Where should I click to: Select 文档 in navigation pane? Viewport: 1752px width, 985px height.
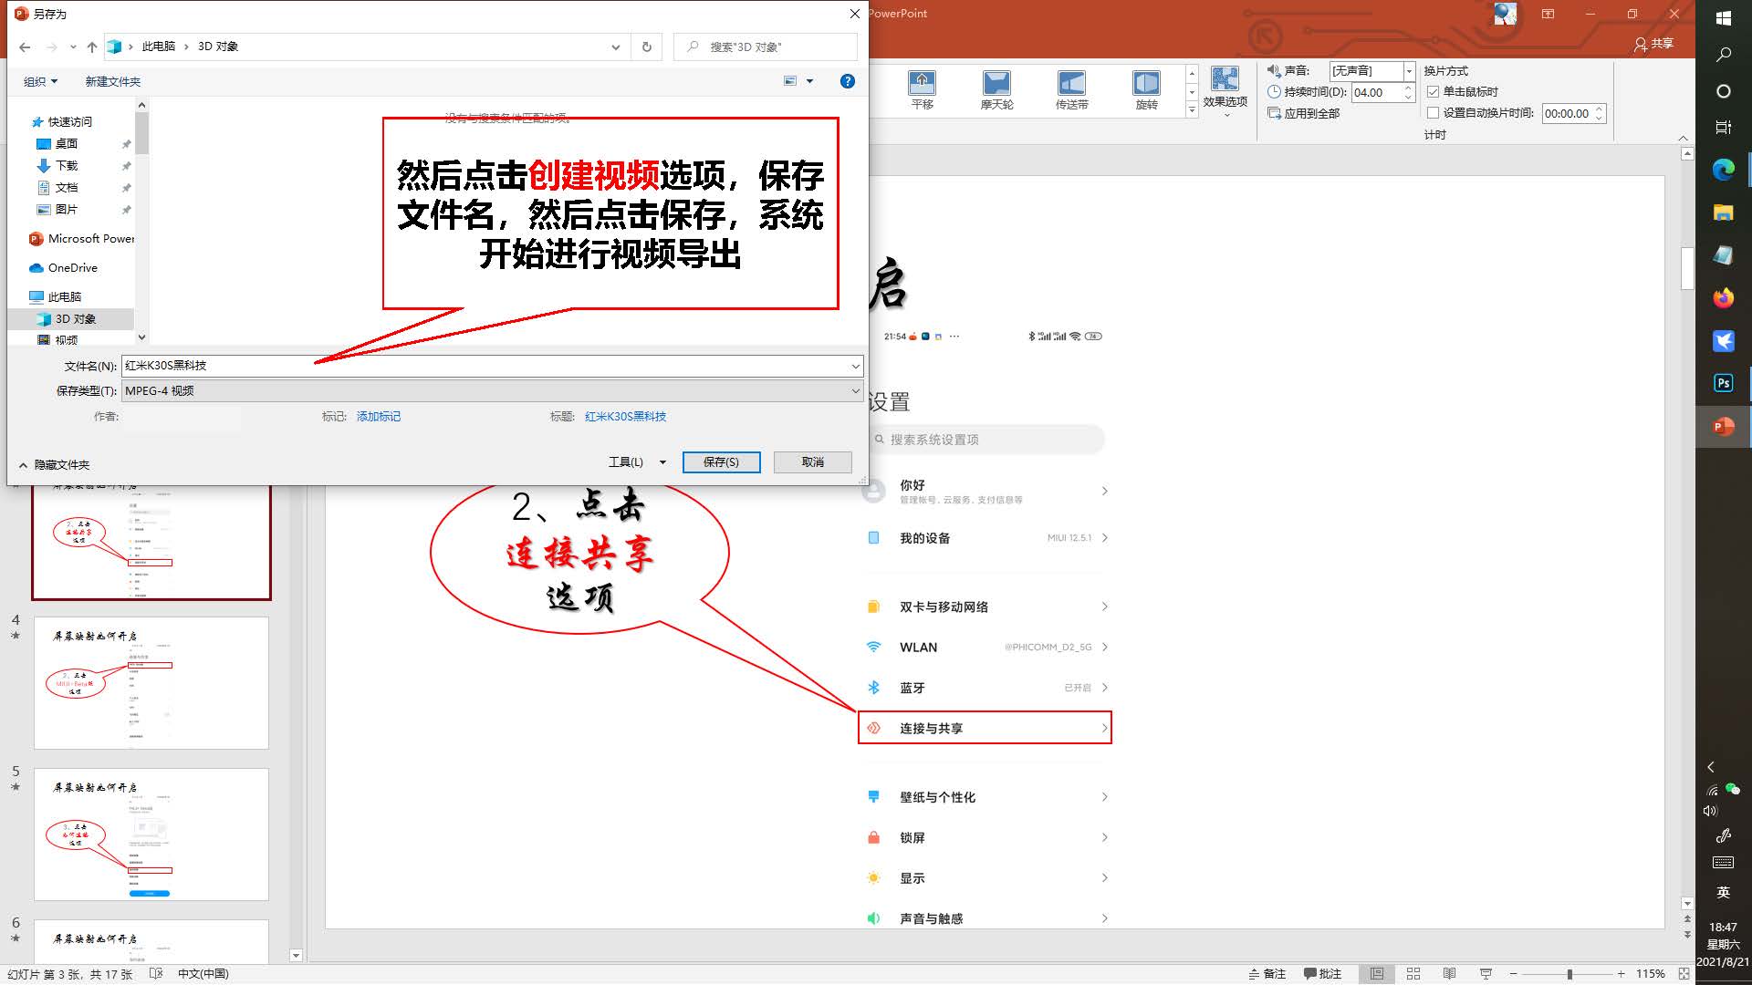[67, 188]
